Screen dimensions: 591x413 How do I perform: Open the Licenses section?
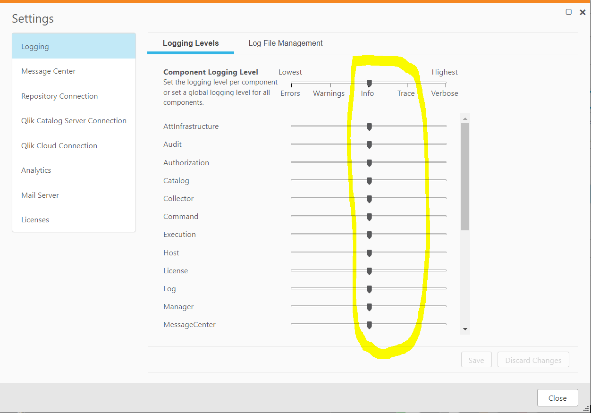point(74,219)
